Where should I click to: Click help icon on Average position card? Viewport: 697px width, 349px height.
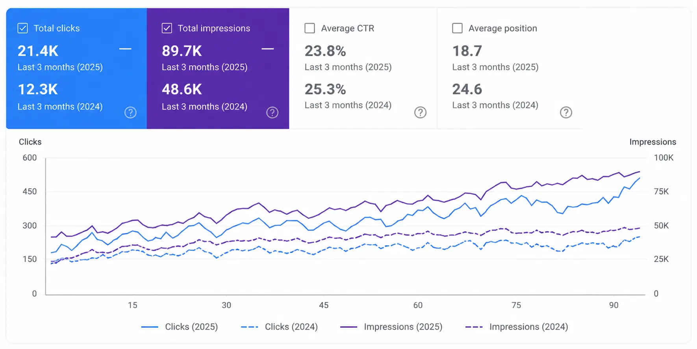tap(566, 112)
